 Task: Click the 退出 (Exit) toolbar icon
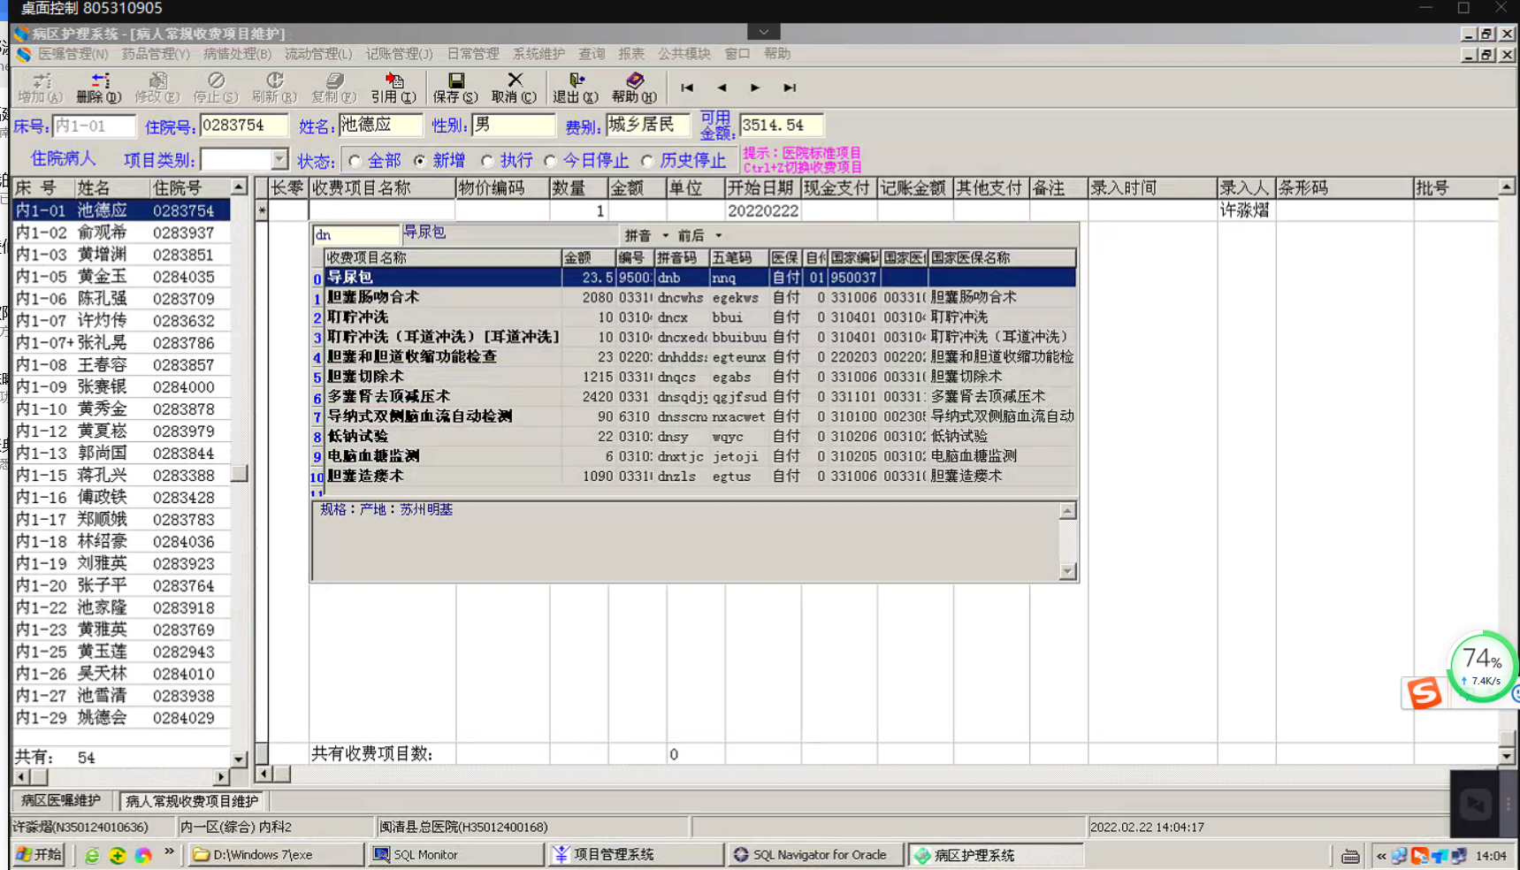click(x=575, y=87)
